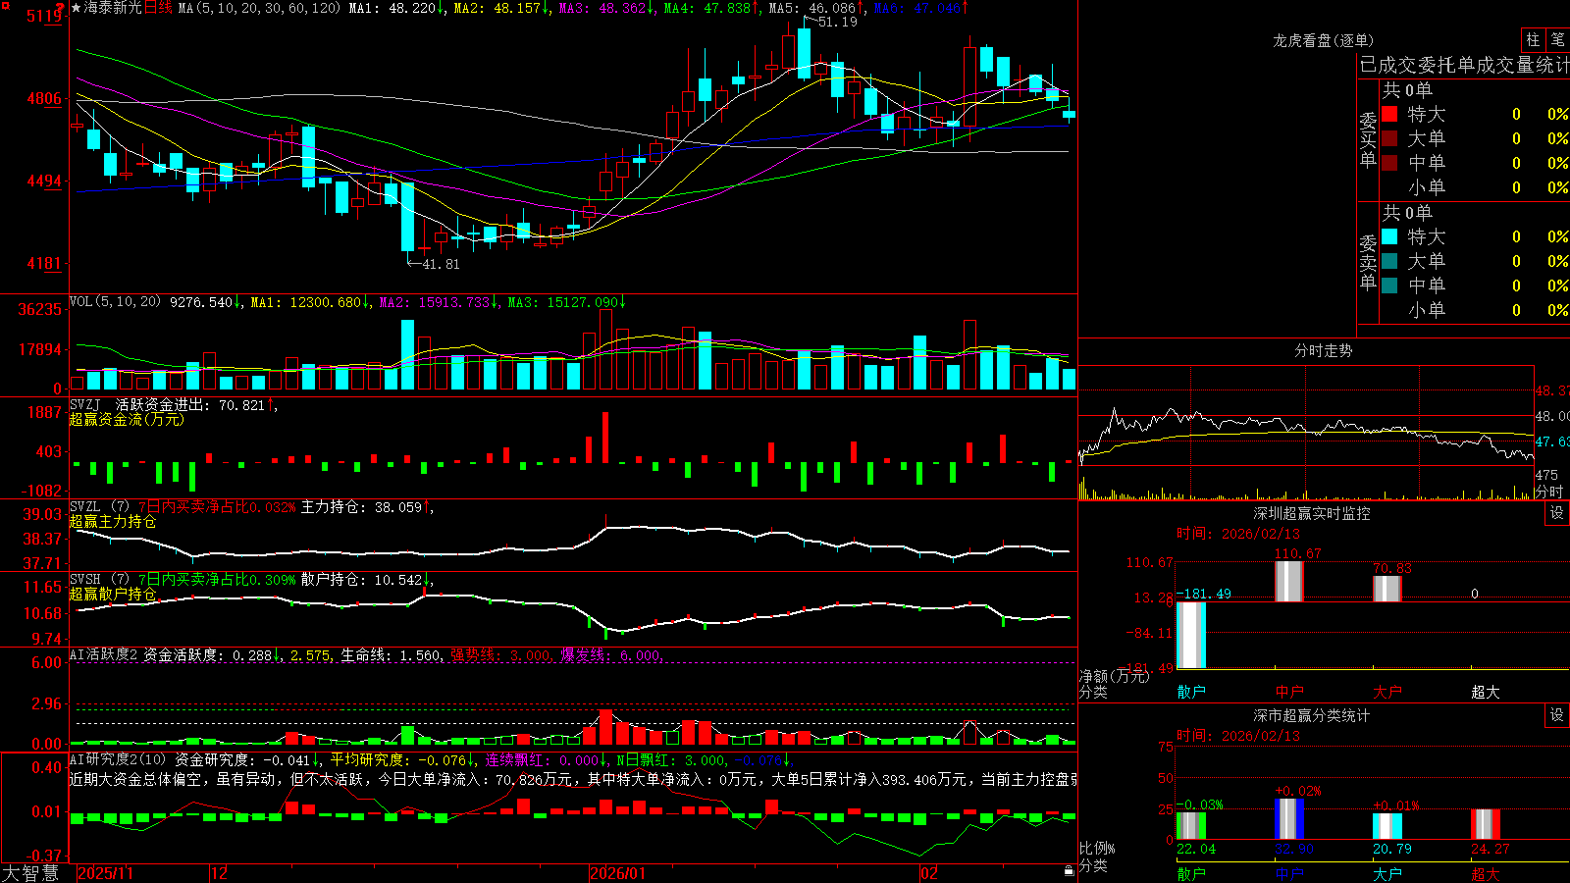Click the 深圳超赢实时监控 chart title

coord(1312,513)
